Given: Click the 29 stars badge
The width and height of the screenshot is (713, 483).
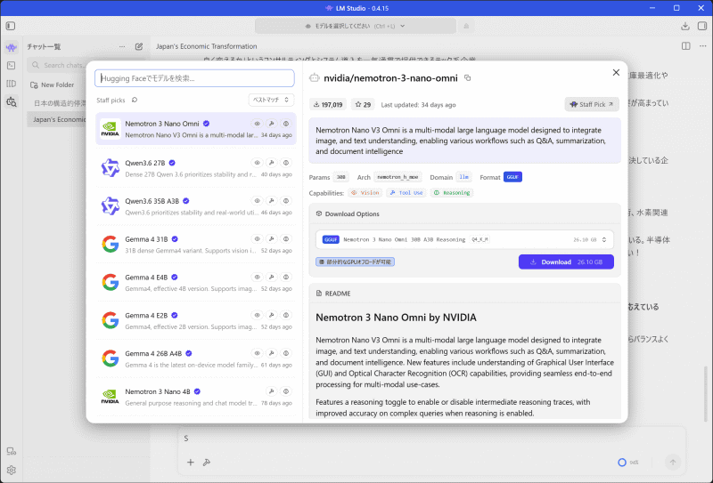Looking at the screenshot, I should pos(363,104).
